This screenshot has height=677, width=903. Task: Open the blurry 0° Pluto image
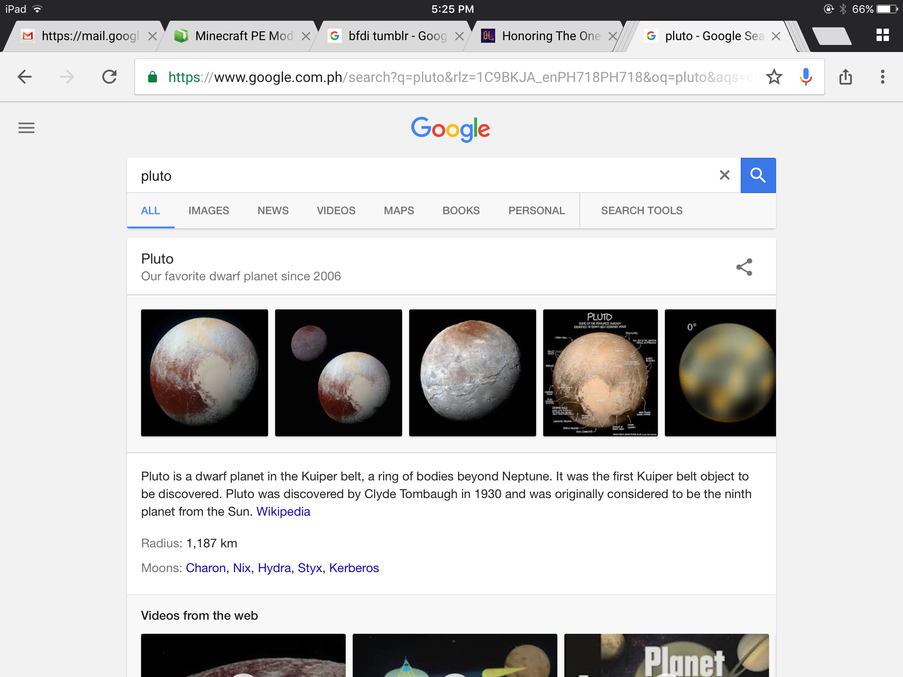click(720, 373)
